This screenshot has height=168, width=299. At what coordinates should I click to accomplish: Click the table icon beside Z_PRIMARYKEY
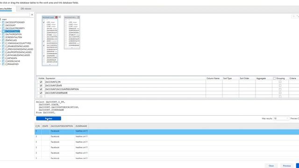tap(3, 64)
